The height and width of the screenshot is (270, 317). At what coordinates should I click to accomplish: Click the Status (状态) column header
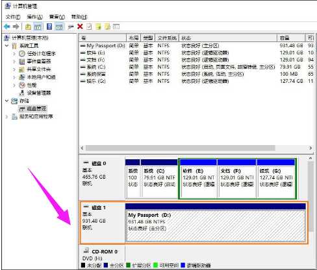[228, 38]
